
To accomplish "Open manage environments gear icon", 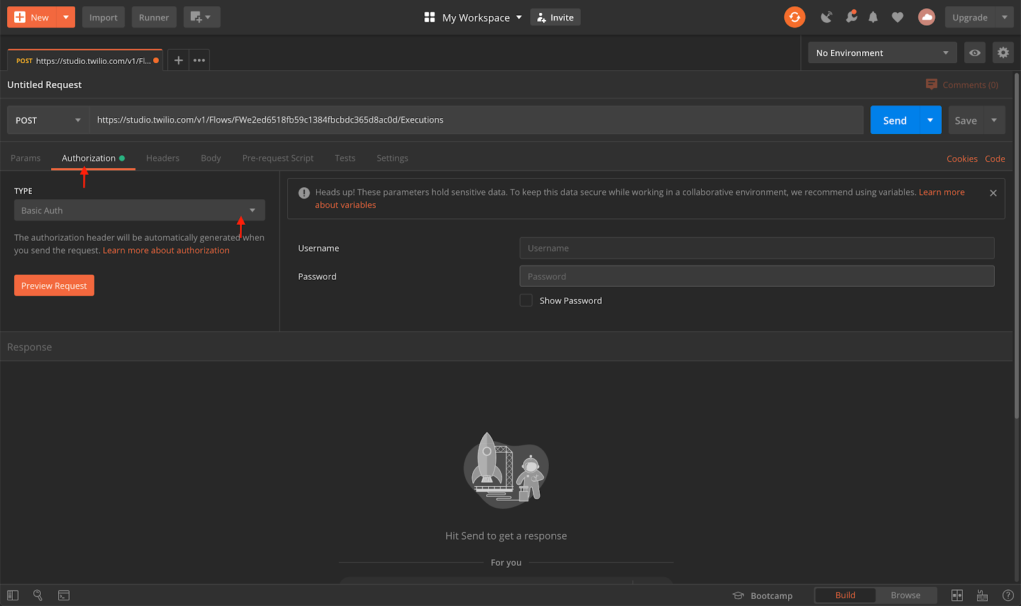I will pyautogui.click(x=1003, y=52).
